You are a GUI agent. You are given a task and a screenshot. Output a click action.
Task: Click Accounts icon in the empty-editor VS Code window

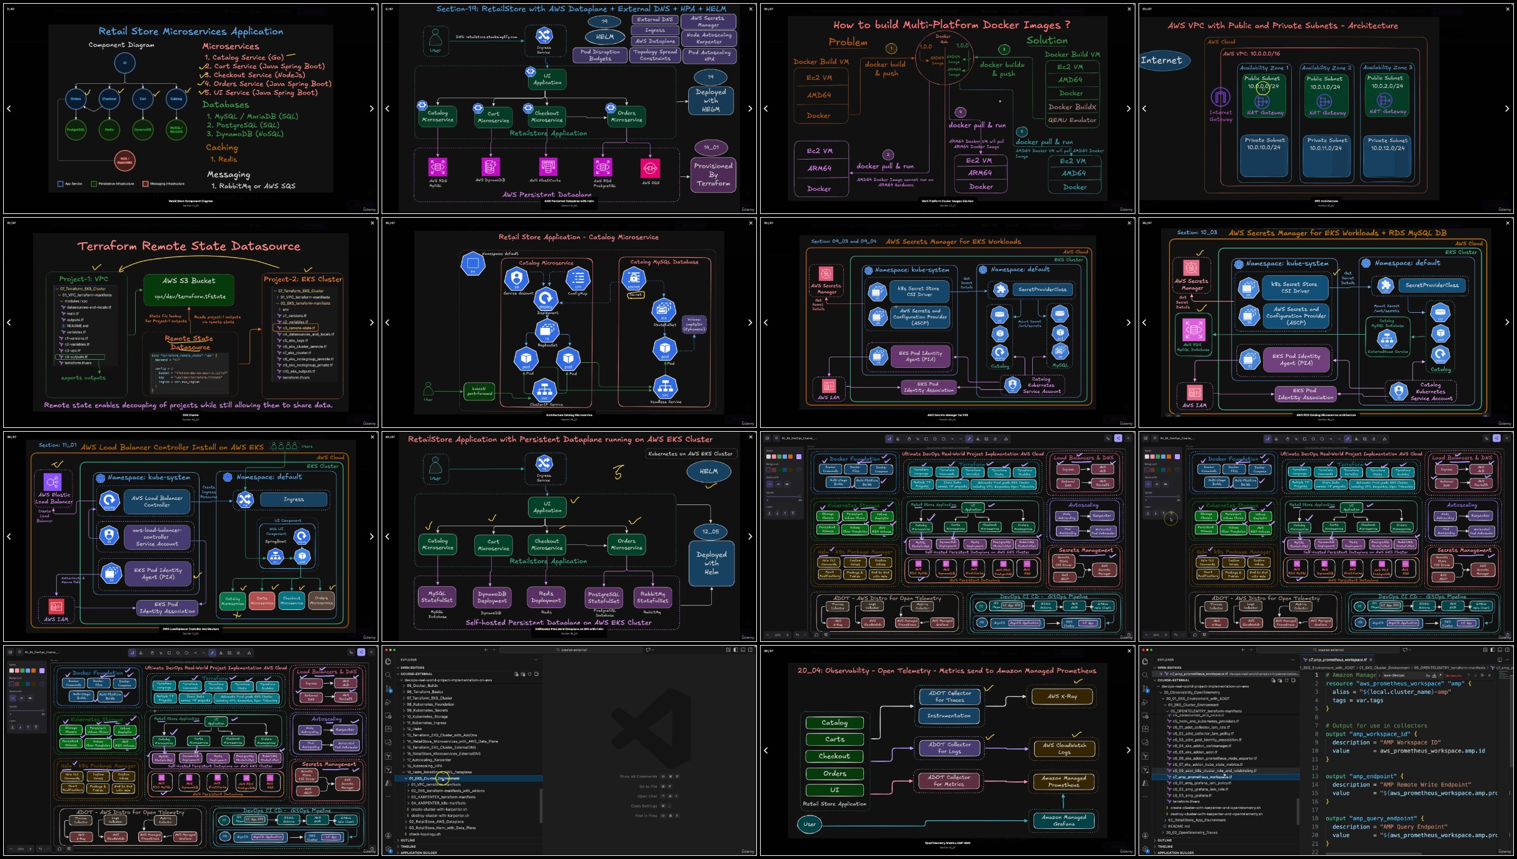[x=388, y=835]
